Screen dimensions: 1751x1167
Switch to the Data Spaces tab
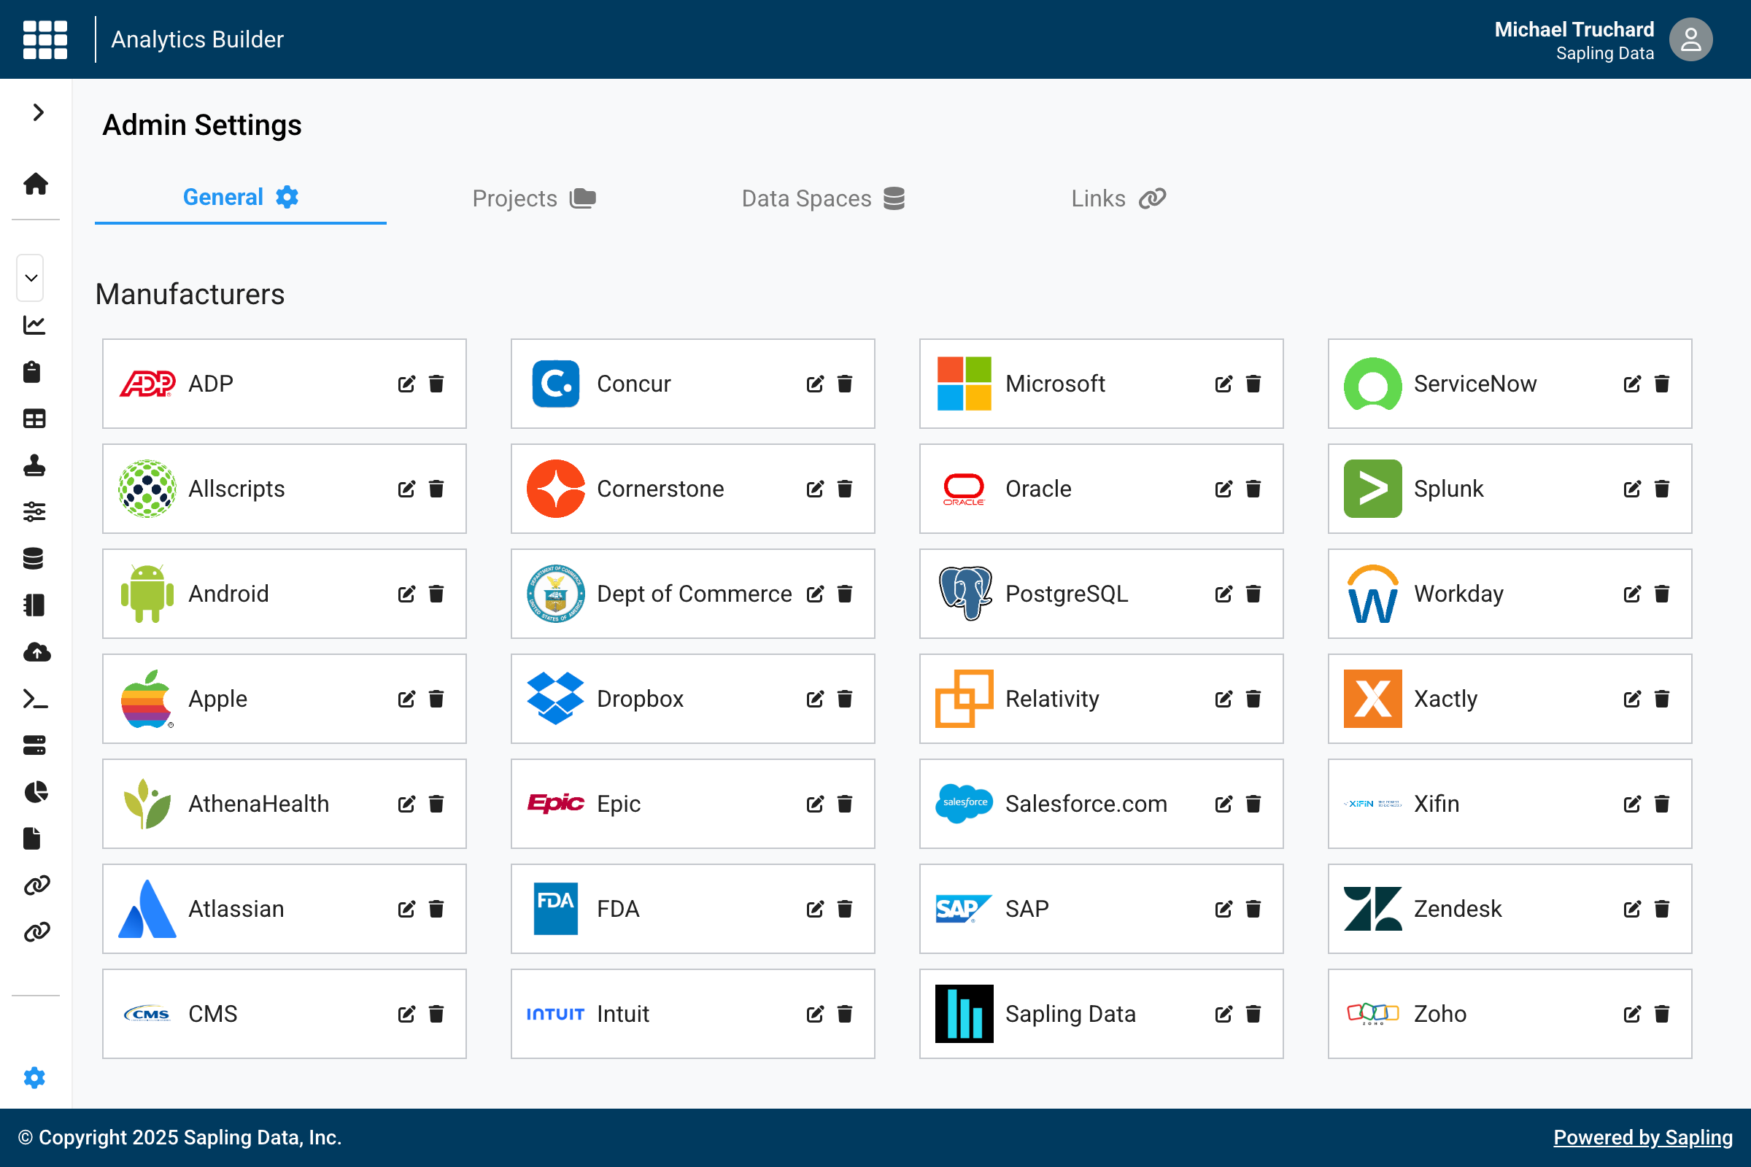pos(823,198)
